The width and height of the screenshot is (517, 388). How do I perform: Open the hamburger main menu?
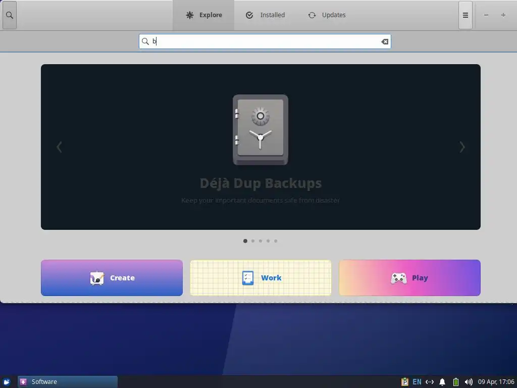coord(465,15)
